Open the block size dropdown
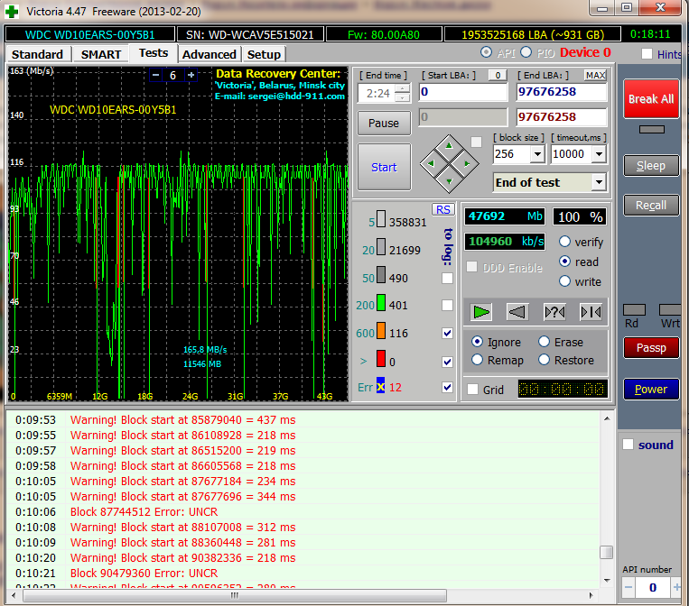 537,154
